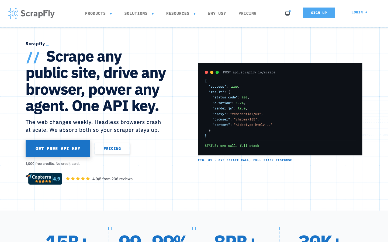
Task: Click the Scrapfly spider logo icon
Action: tap(13, 13)
